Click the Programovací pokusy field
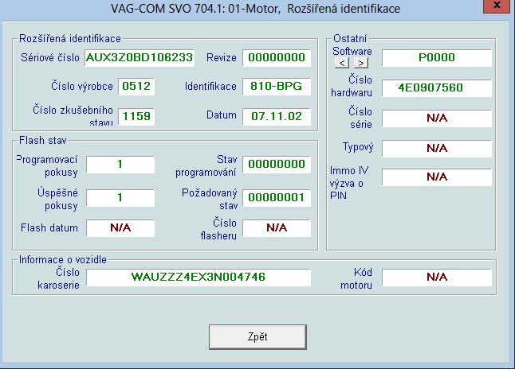This screenshot has width=515, height=369. pyautogui.click(x=120, y=164)
